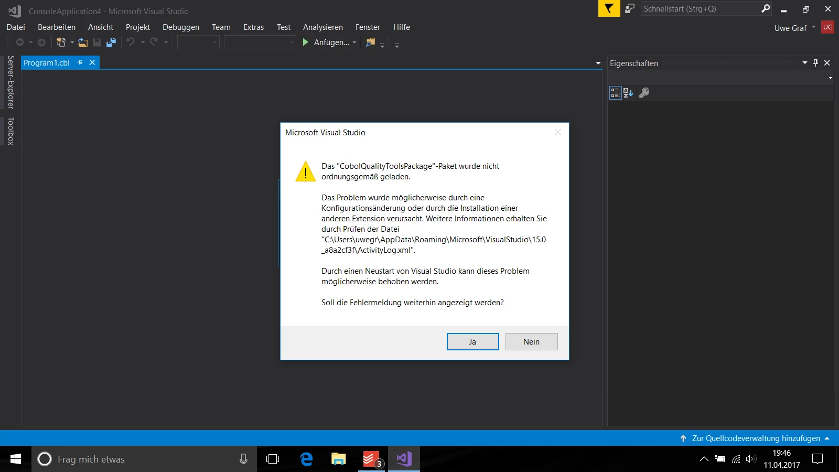This screenshot has width=839, height=472.
Task: Select the Alphabetical sort icon in Eigenschaften
Action: (x=628, y=93)
